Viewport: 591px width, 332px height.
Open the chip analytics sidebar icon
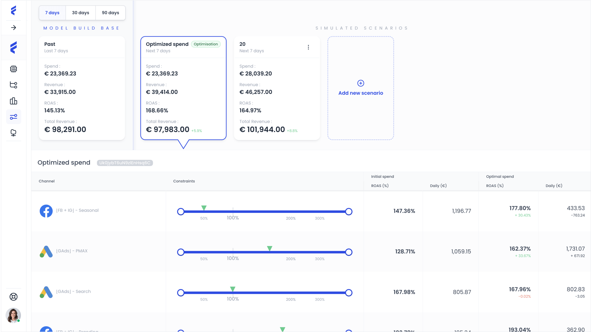click(x=14, y=69)
